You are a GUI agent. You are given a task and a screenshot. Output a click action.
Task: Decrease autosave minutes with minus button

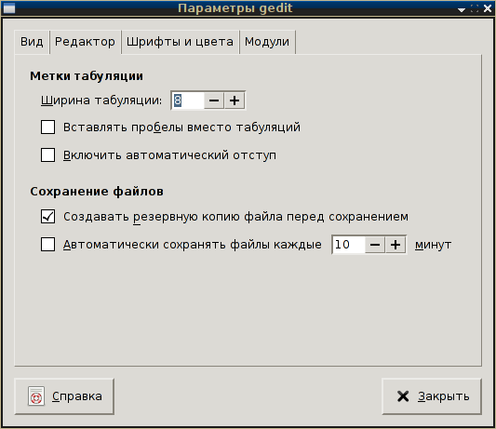pos(375,245)
